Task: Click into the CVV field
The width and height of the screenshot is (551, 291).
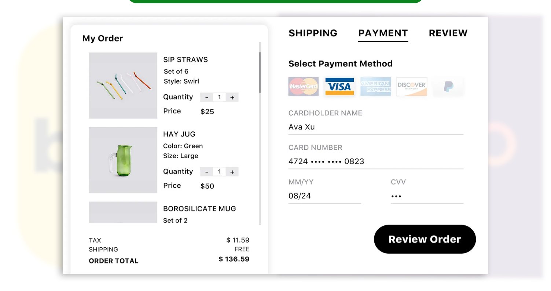Action: point(427,196)
